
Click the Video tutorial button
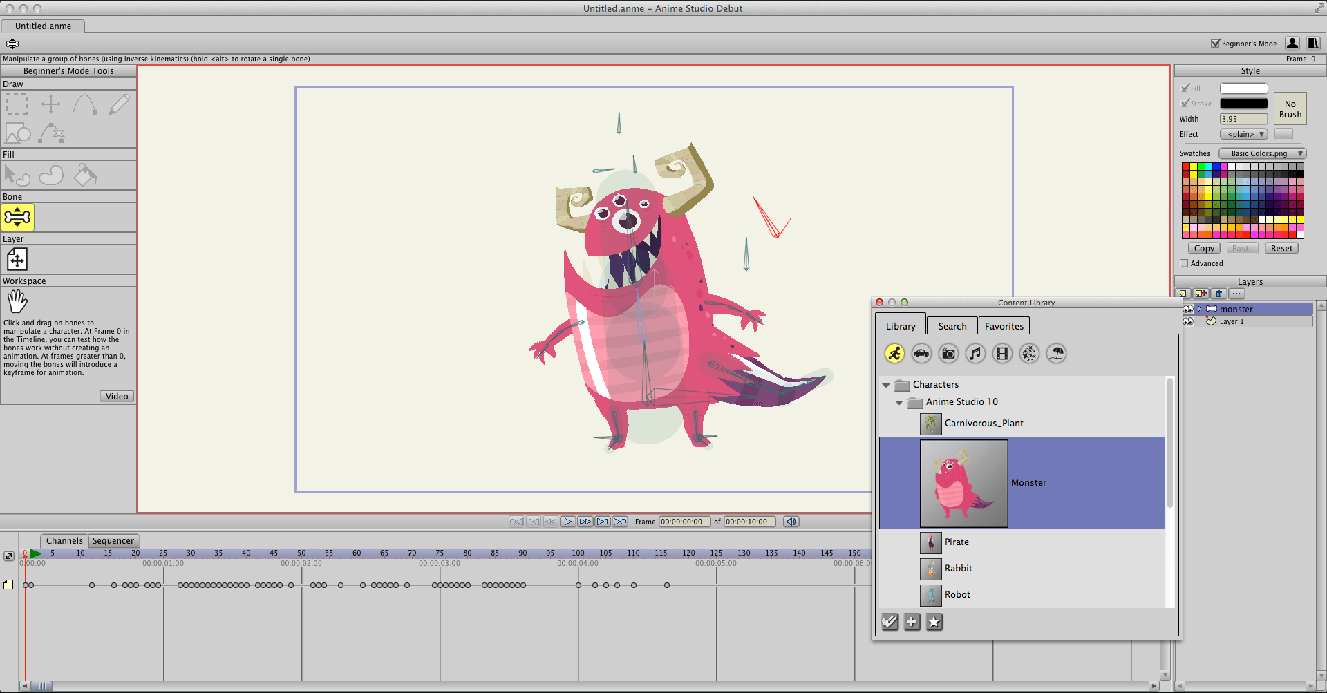tap(117, 396)
